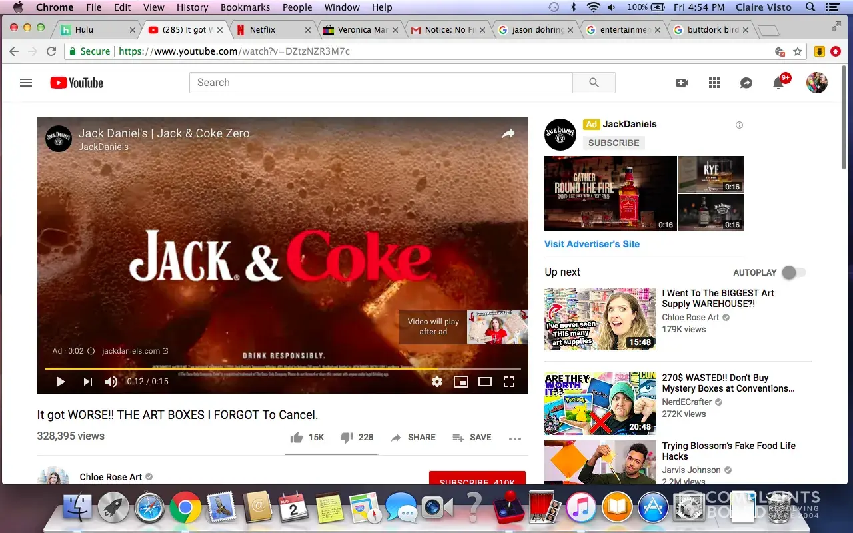Click the search magnifier button

594,83
